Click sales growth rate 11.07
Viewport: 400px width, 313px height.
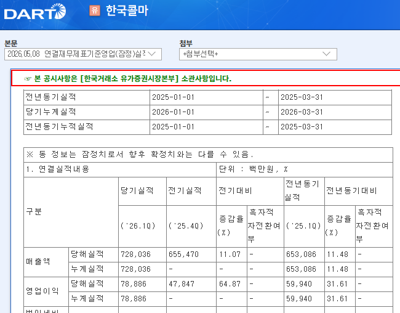click(230, 254)
